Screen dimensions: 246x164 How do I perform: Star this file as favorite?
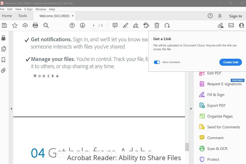(15, 25)
